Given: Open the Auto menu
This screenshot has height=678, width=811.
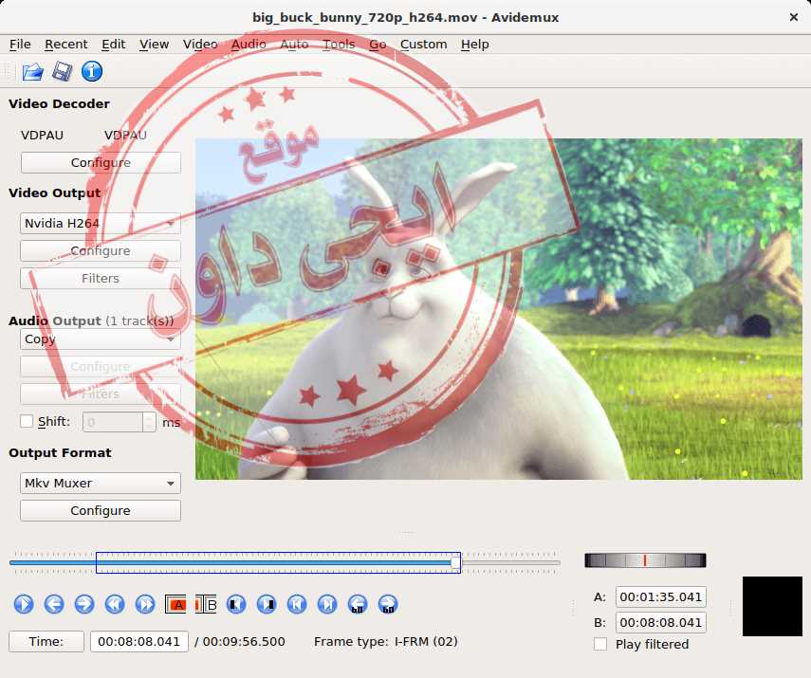Looking at the screenshot, I should point(294,45).
